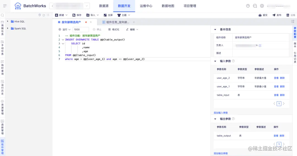The height and width of the screenshot is (156, 297).
Task: Click the 停止 stop button
Action: tap(97, 29)
